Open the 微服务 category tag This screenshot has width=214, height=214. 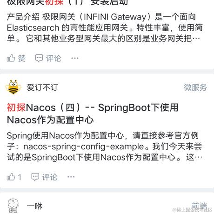[195, 87]
